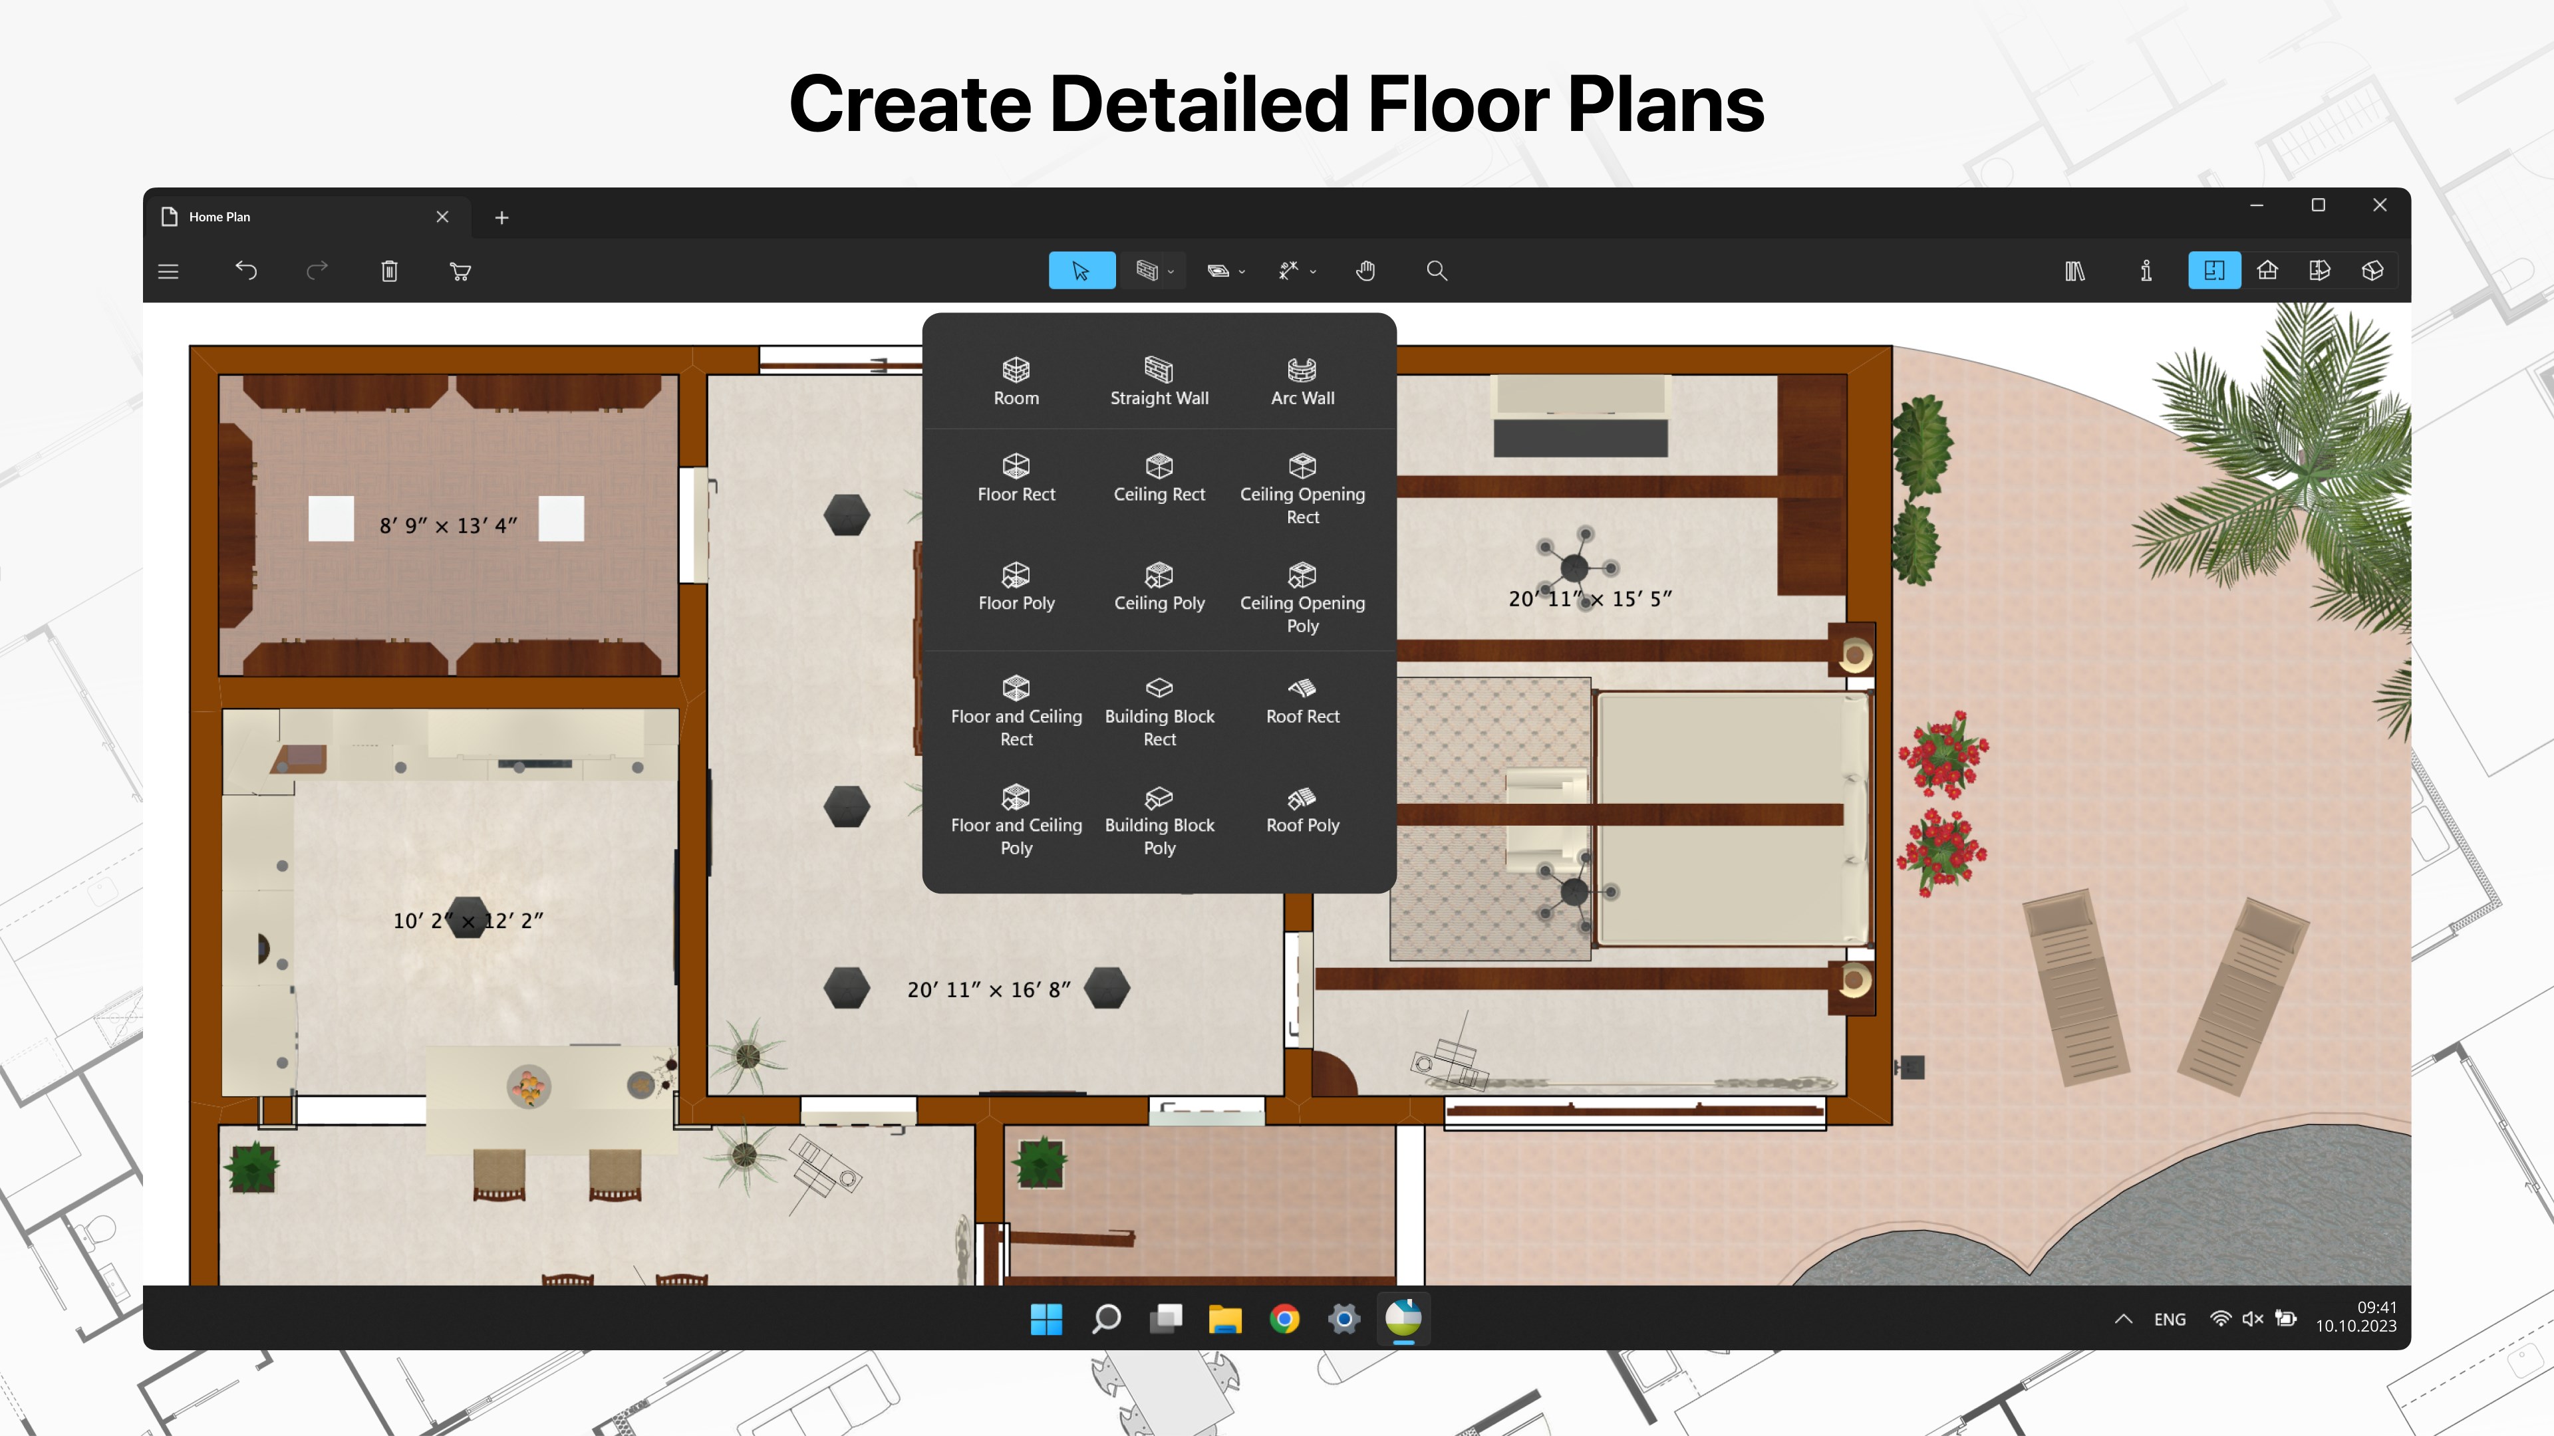Screen dimensions: 2554x1436
Task: Expand the dimension tools dropdown arrow
Action: (x=1314, y=271)
